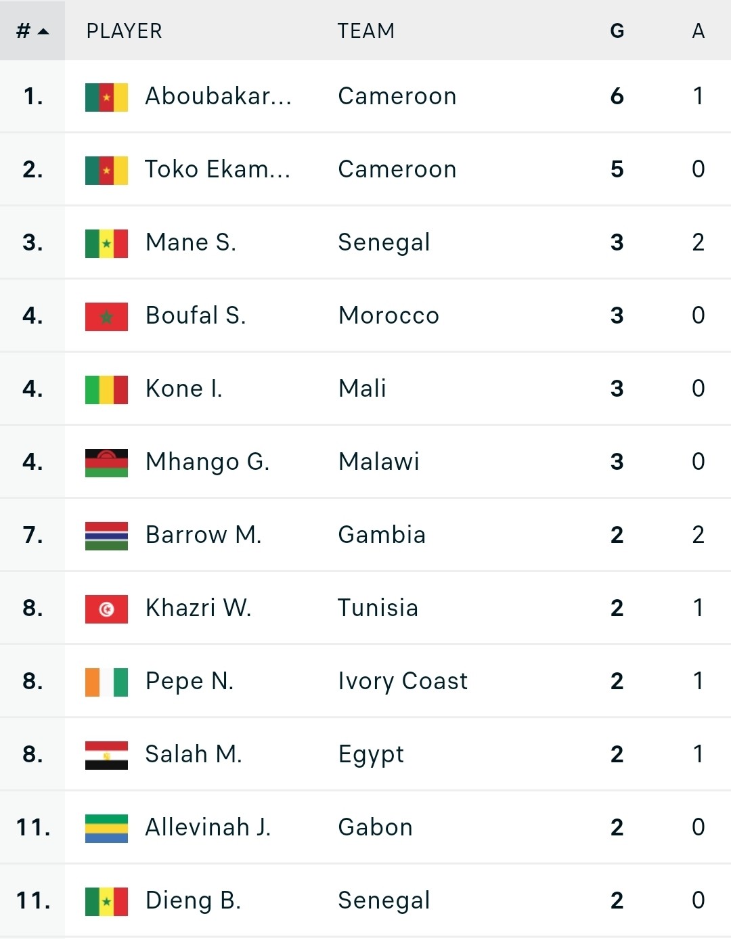
Task: Click the Tunisia flag beside Khazri W.
Action: 106,609
